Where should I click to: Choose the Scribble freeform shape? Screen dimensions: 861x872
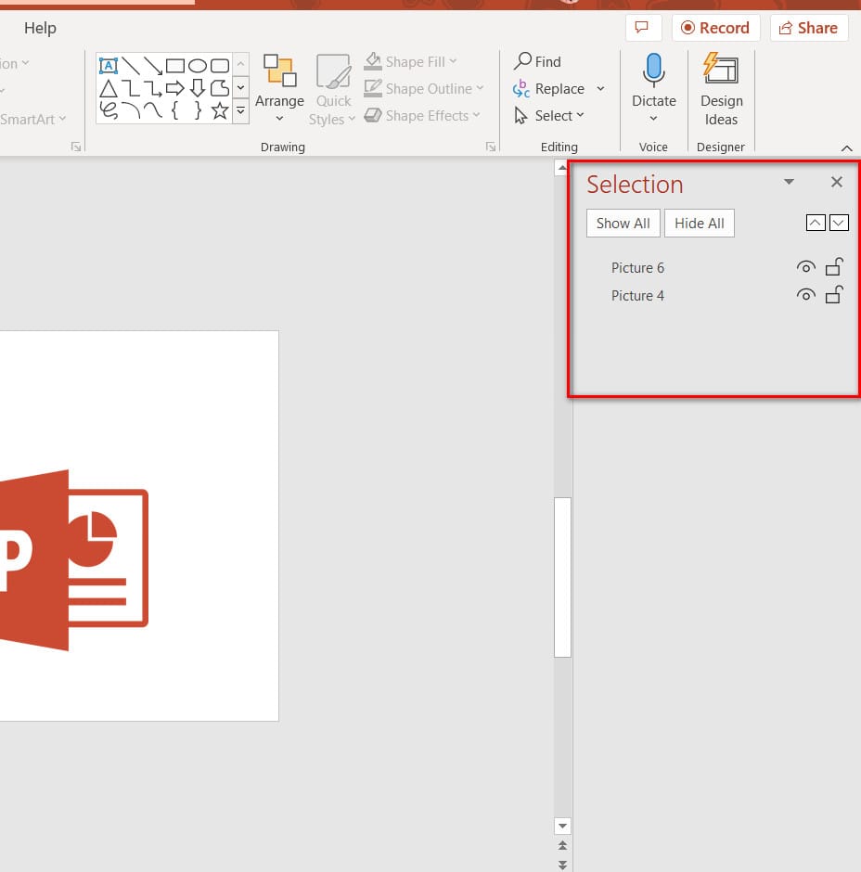[109, 110]
